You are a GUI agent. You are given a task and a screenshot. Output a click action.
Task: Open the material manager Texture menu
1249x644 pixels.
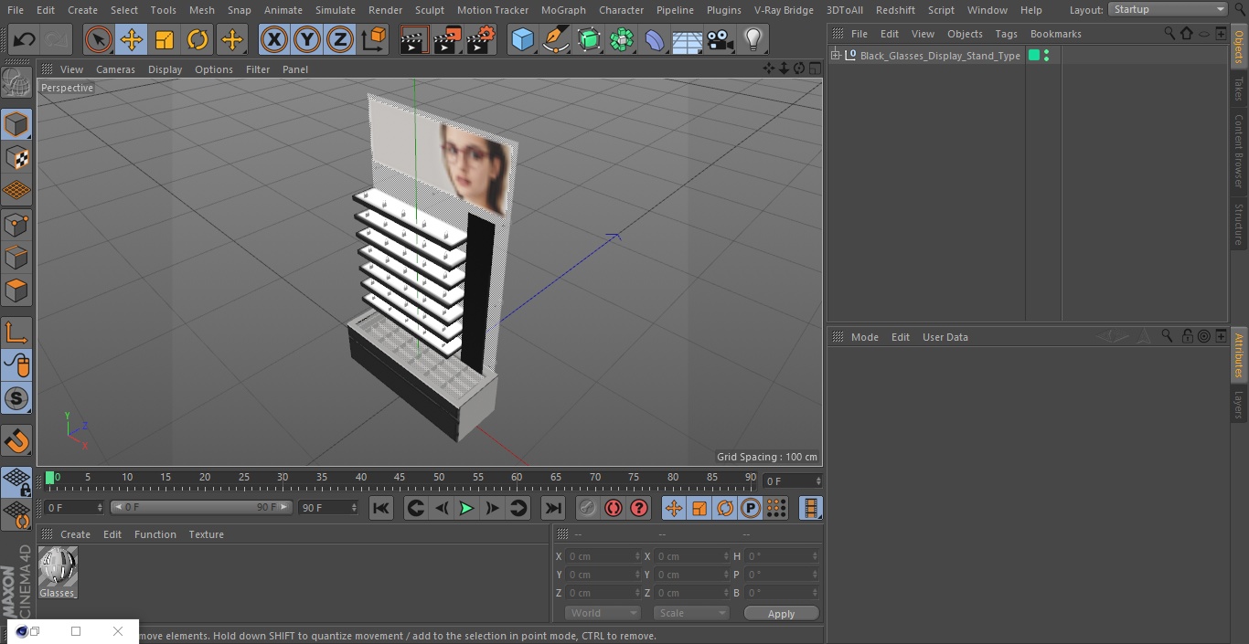pos(206,534)
